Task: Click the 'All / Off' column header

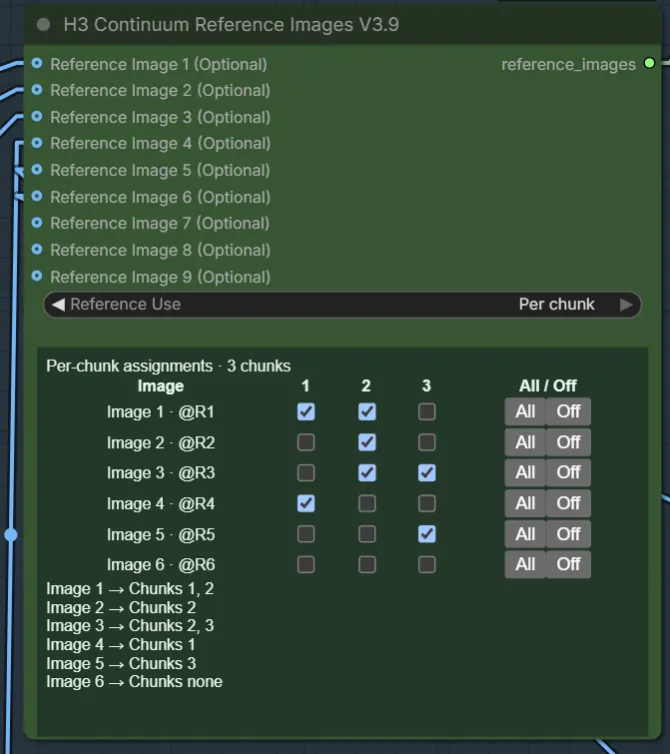Action: point(548,385)
